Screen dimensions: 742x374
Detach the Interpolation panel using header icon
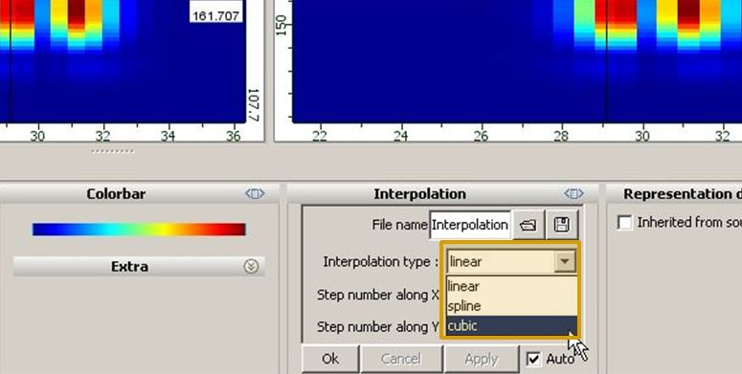click(573, 194)
